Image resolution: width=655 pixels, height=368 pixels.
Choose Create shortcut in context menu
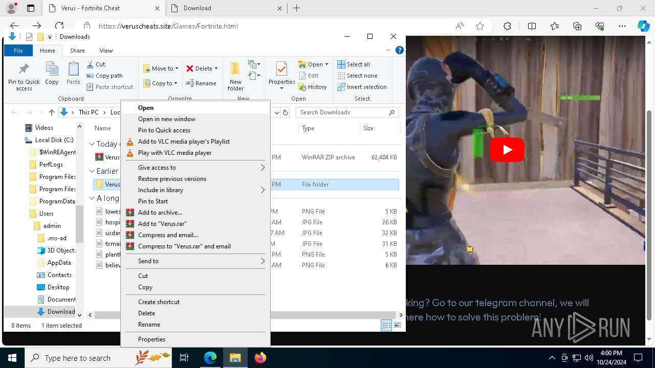(x=195, y=302)
